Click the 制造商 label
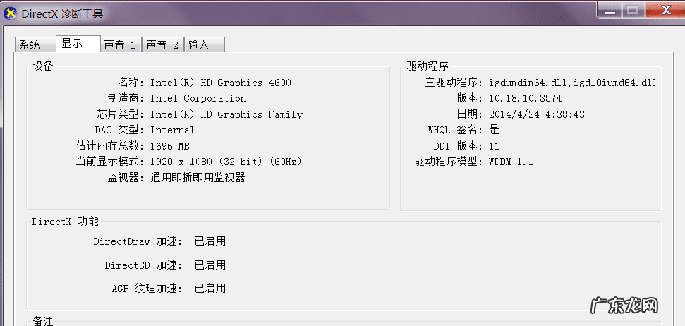This screenshot has height=326, width=685. pos(125,98)
